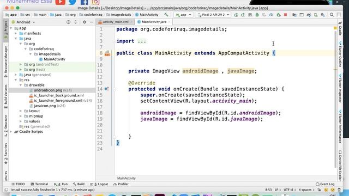Toggle the Flutter Performance tool window

coord(340,126)
